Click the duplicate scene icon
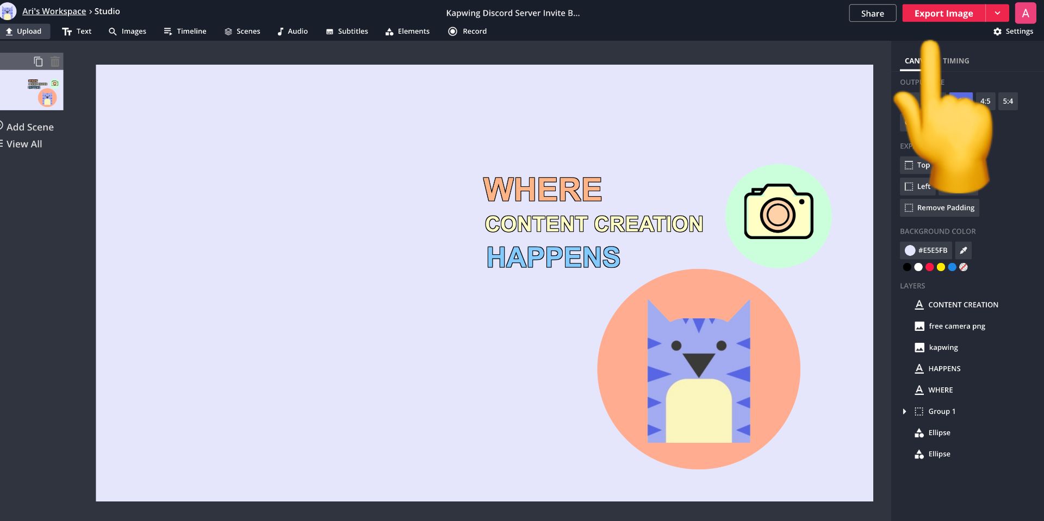 [38, 61]
